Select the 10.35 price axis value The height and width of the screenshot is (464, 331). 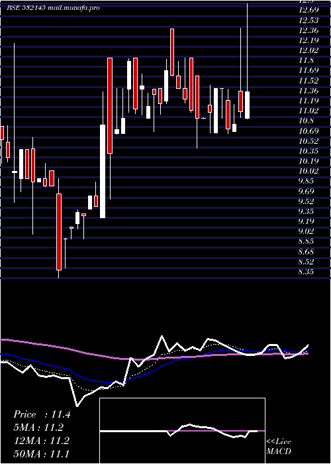click(308, 151)
